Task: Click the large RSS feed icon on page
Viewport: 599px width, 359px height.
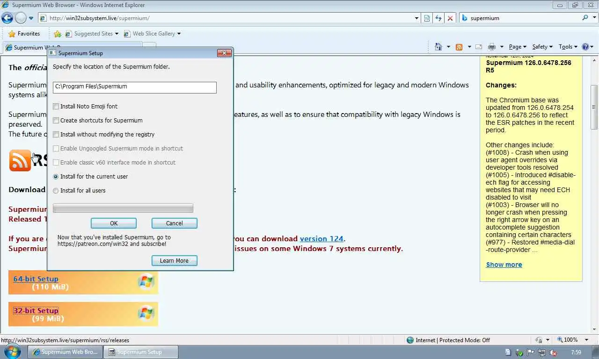Action: 20,160
